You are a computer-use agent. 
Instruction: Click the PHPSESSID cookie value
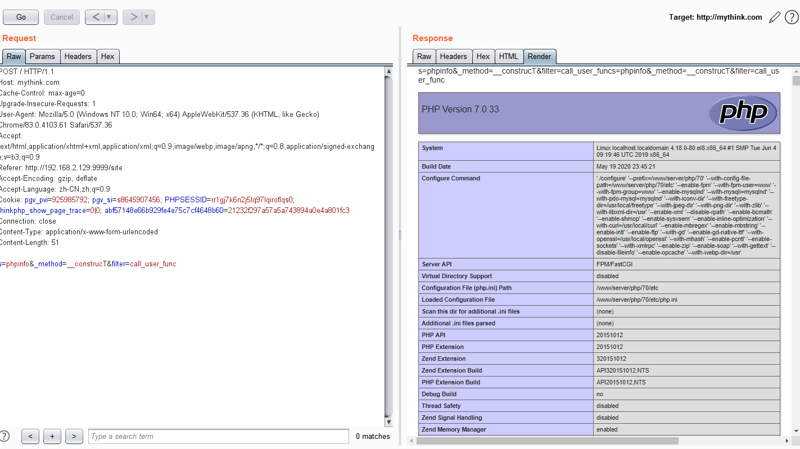252,199
